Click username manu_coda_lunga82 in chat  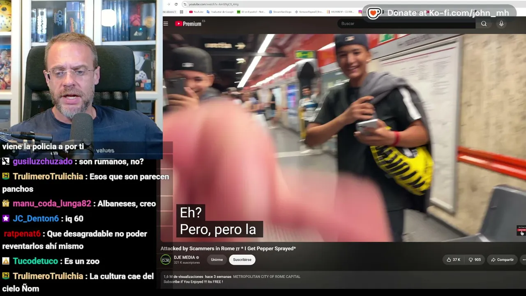(x=52, y=203)
